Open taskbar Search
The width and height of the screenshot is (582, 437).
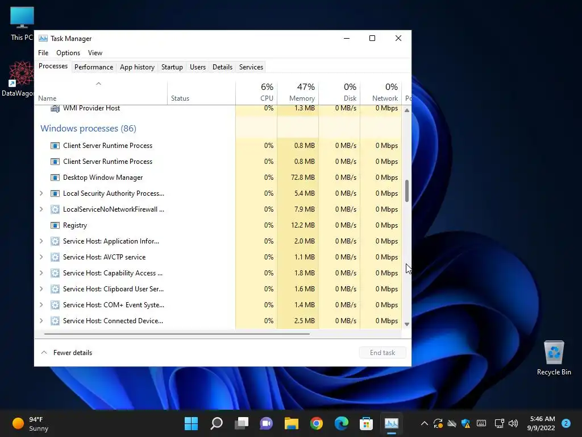coord(217,423)
